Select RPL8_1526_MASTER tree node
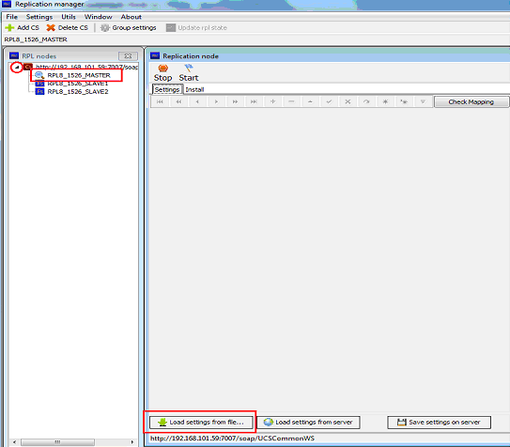Image resolution: width=510 pixels, height=447 pixels. 79,75
